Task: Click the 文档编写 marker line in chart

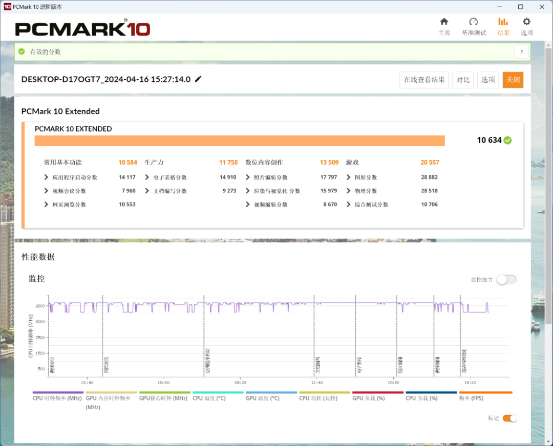Action: click(x=314, y=337)
